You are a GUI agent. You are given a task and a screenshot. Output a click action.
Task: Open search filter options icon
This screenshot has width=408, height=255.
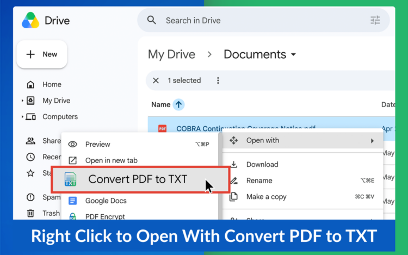click(x=375, y=20)
